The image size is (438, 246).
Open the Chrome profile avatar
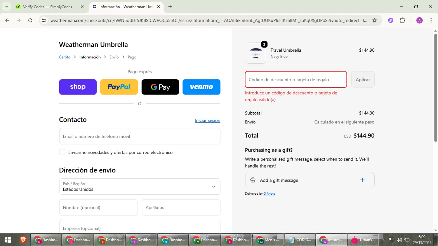click(420, 20)
